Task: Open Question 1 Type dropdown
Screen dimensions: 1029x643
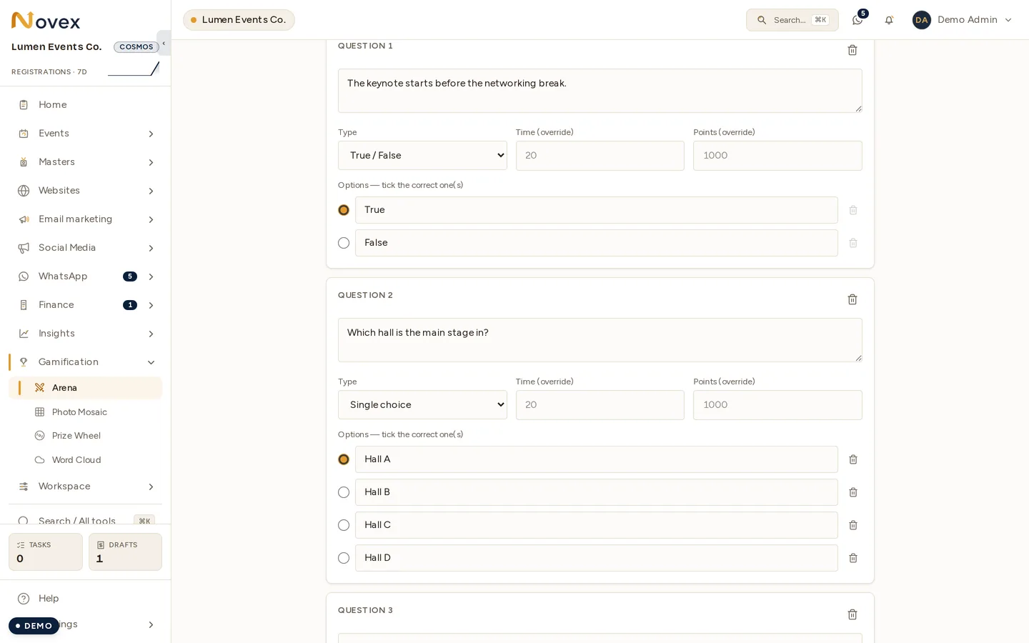Action: tap(422, 156)
